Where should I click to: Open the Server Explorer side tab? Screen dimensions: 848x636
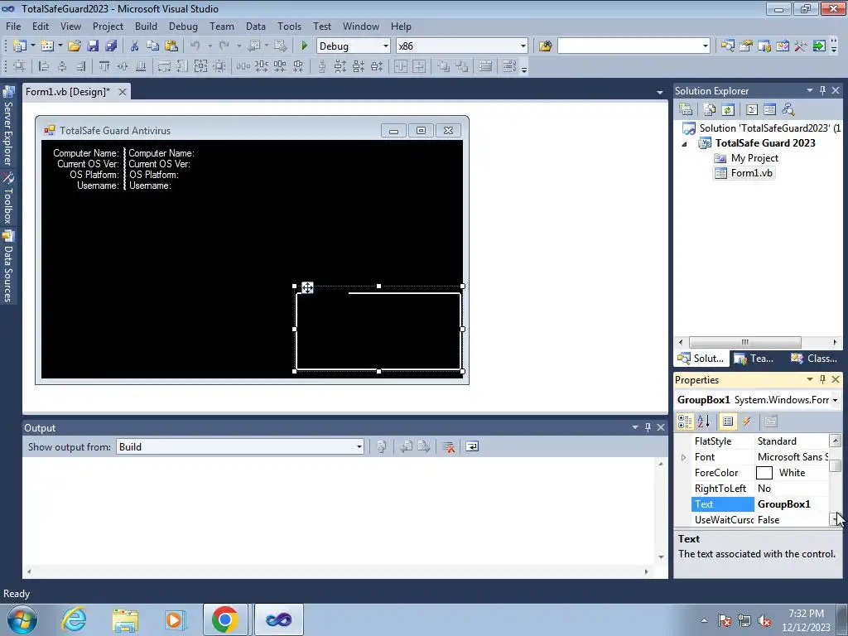(8, 126)
